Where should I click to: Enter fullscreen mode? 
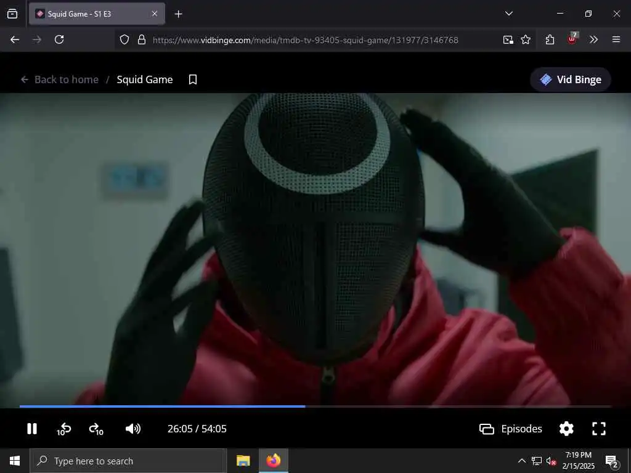click(x=599, y=429)
